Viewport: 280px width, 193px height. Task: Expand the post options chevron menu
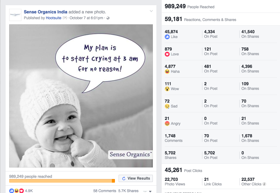(151, 11)
